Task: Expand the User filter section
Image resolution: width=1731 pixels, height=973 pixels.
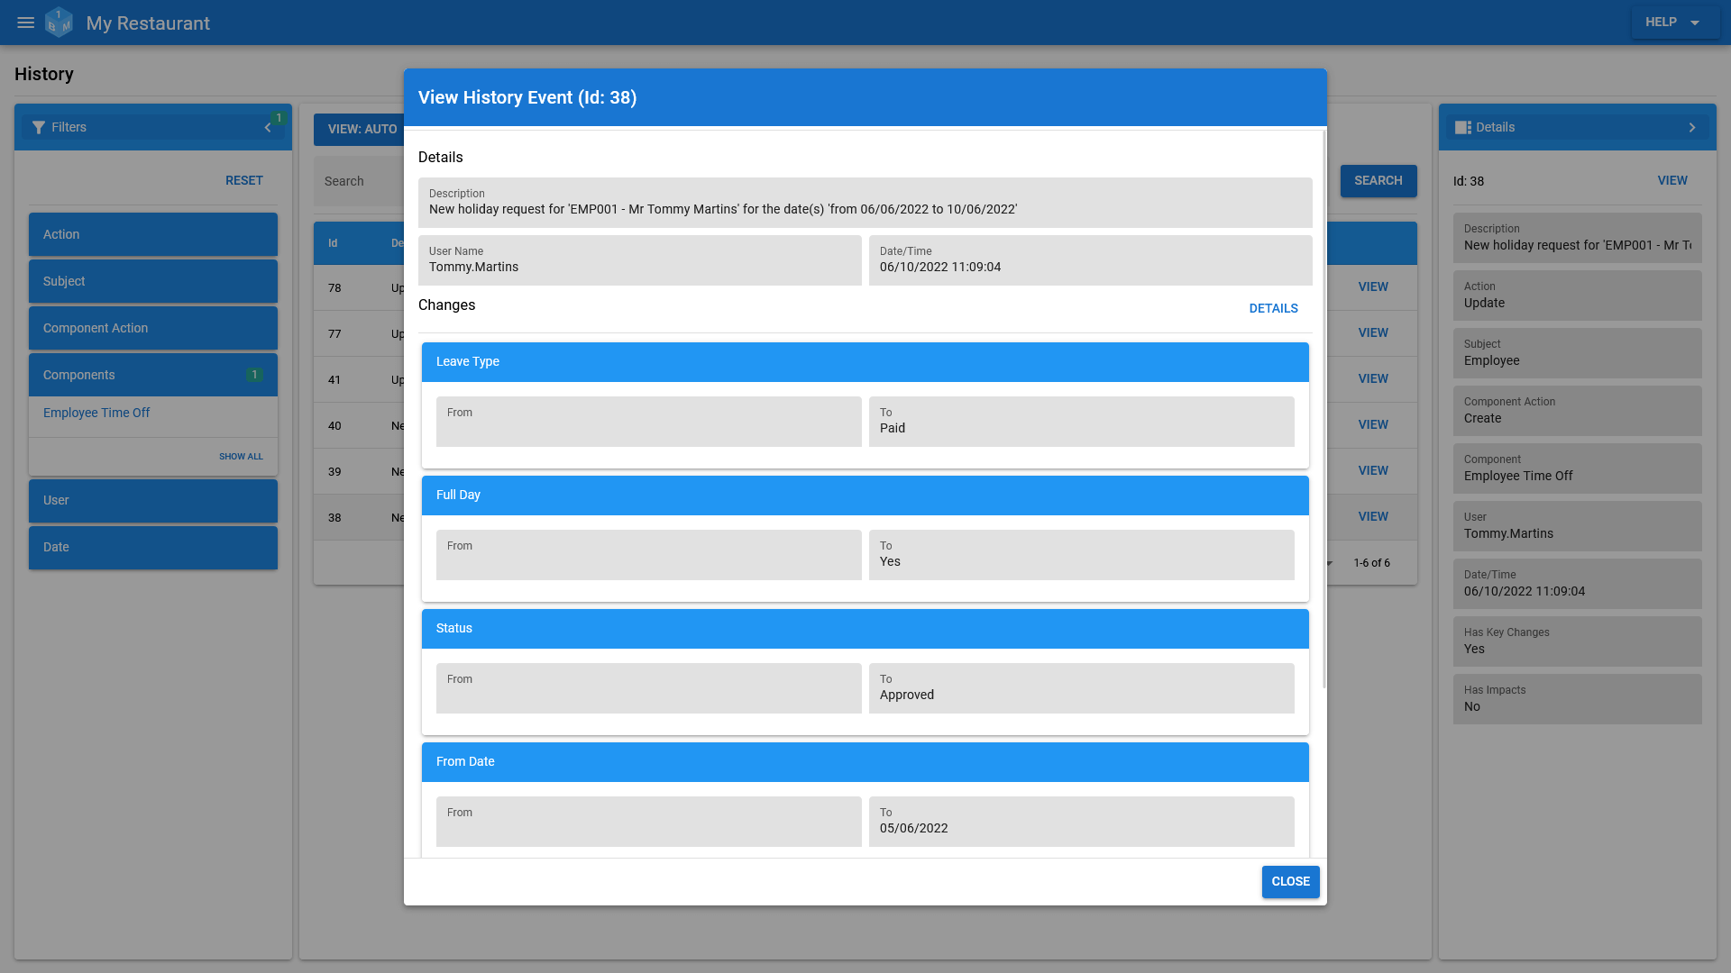Action: [153, 501]
